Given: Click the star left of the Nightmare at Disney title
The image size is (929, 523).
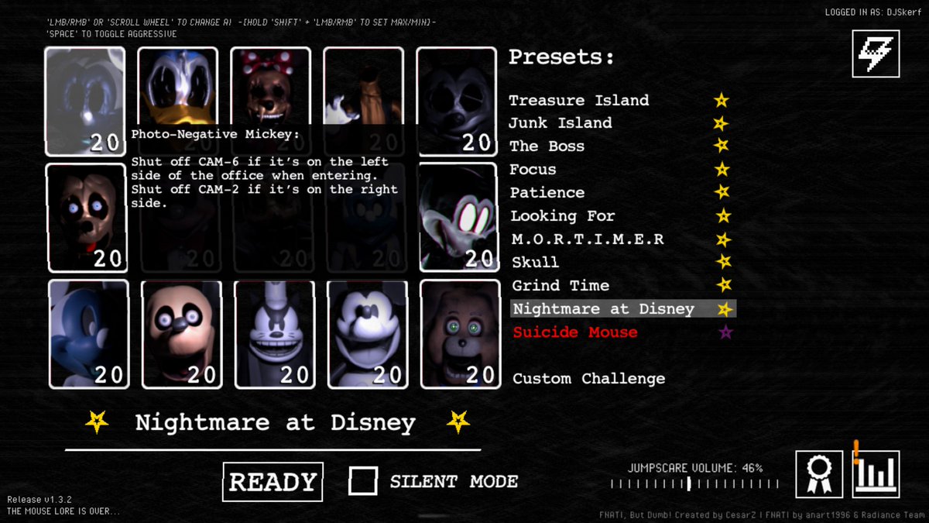Looking at the screenshot, I should (x=97, y=421).
